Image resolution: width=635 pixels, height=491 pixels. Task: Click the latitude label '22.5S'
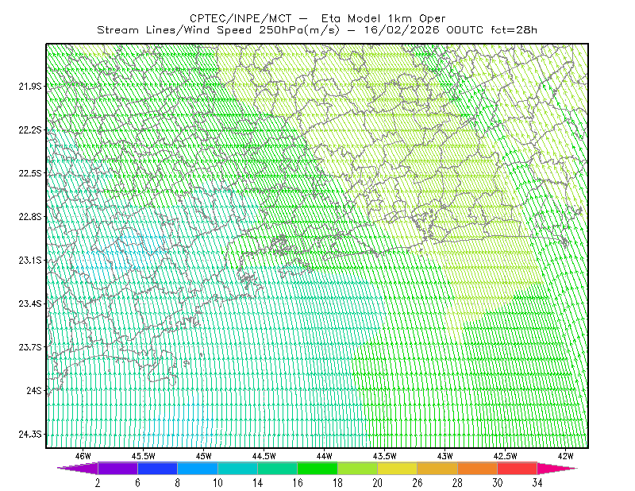30,173
